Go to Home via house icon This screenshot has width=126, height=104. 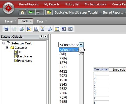pos(22,12)
